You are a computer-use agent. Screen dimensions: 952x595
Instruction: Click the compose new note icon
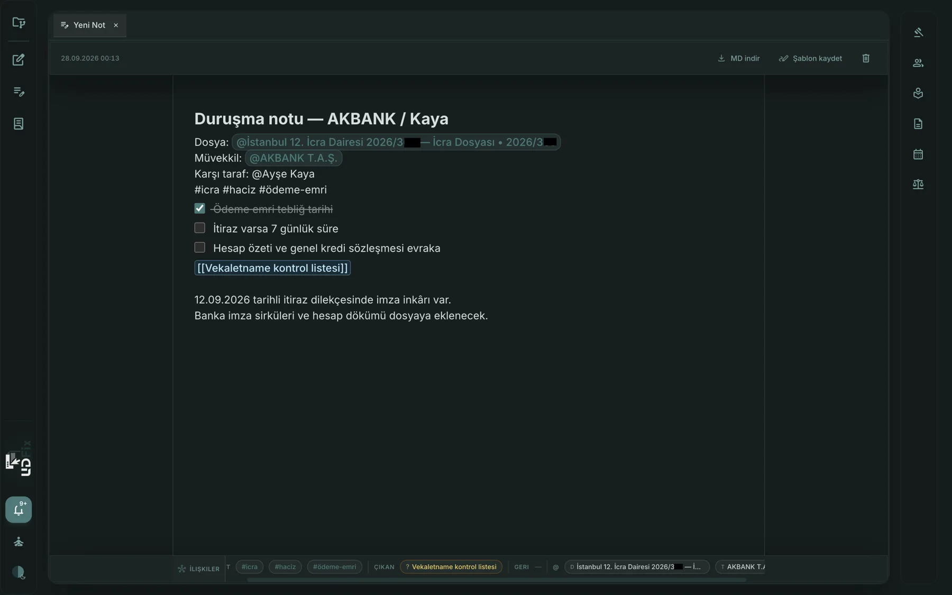[x=19, y=60]
